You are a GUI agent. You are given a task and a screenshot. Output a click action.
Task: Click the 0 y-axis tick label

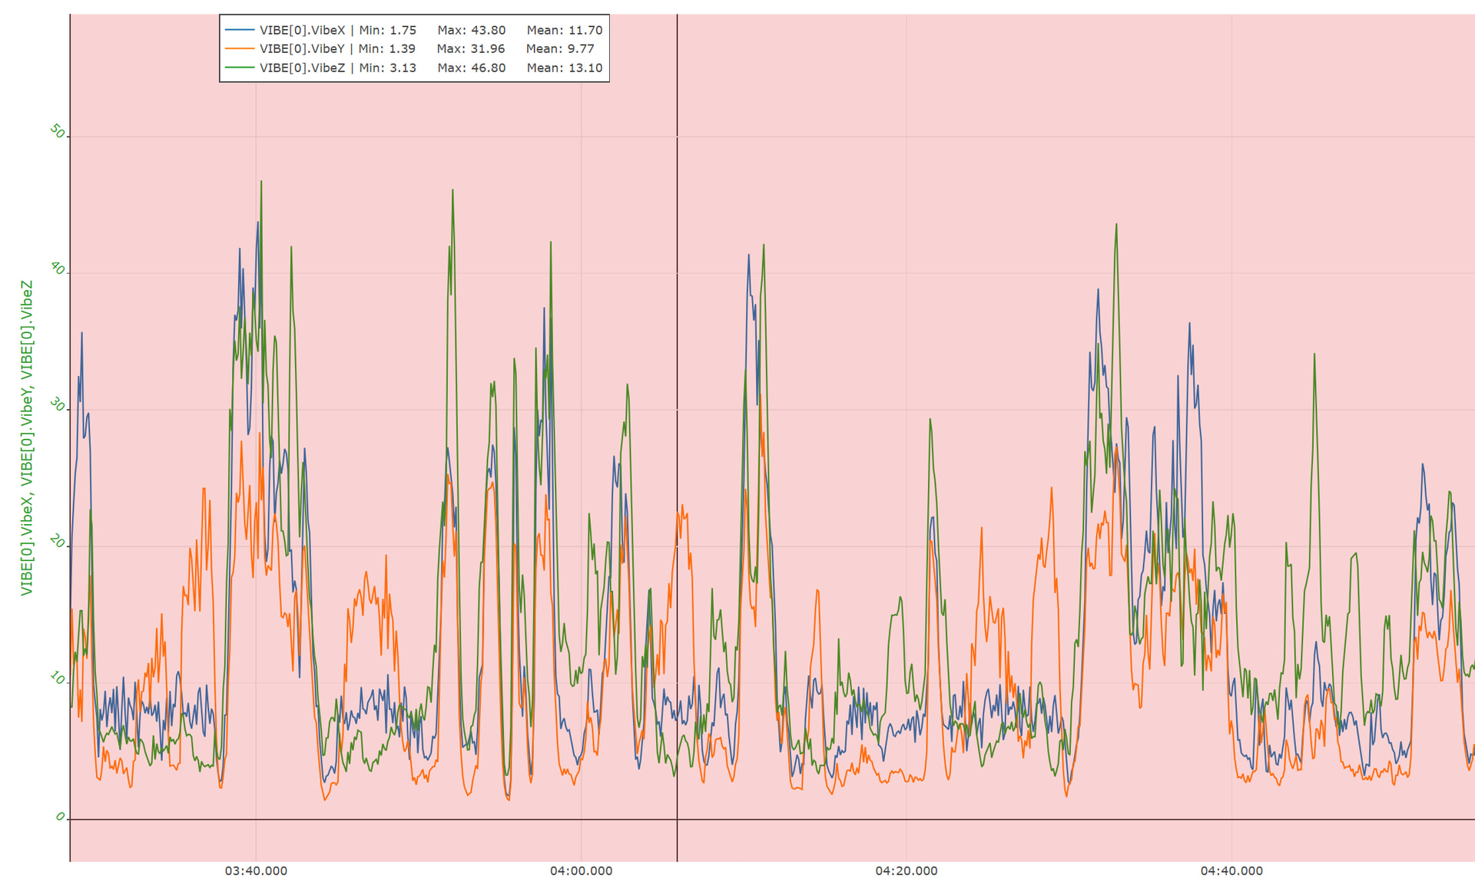(60, 816)
